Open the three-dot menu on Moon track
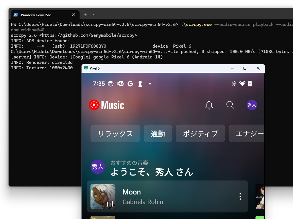This screenshot has width=293, height=219. pyautogui.click(x=240, y=196)
